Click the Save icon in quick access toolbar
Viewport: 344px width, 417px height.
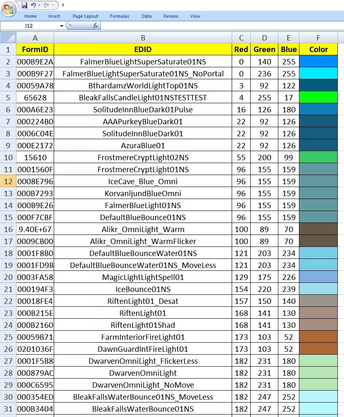coord(24,5)
